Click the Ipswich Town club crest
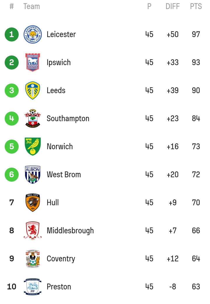Image resolution: width=210 pixels, height=304 pixels. 33,62
